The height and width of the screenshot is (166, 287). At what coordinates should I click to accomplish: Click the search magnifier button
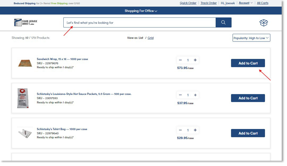click(x=224, y=22)
